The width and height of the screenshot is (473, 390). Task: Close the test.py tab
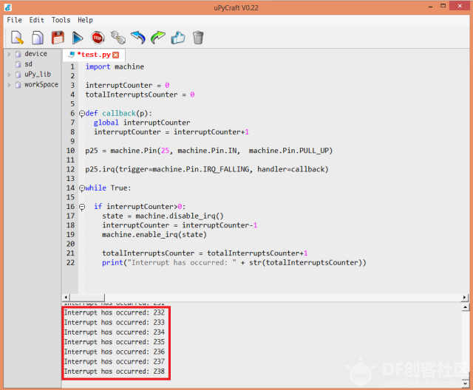coord(115,55)
